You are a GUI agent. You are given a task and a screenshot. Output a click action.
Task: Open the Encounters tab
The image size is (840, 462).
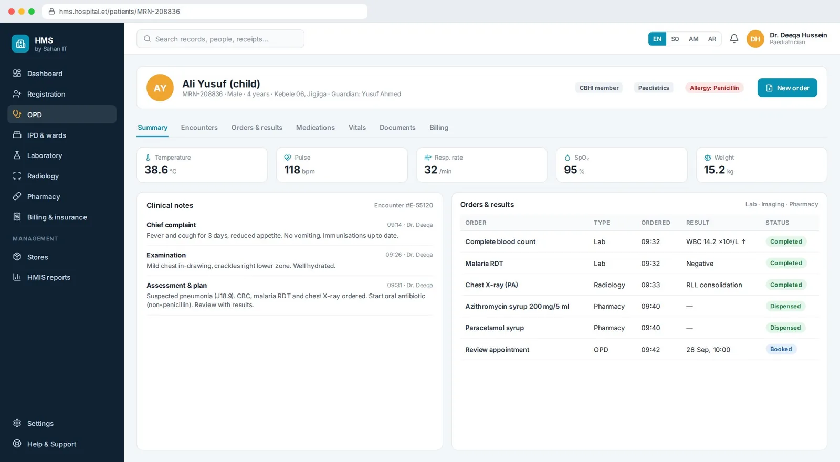(x=199, y=128)
